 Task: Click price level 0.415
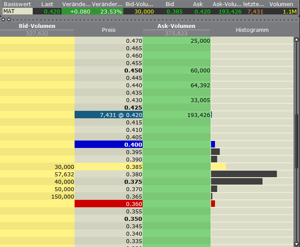[x=134, y=122]
